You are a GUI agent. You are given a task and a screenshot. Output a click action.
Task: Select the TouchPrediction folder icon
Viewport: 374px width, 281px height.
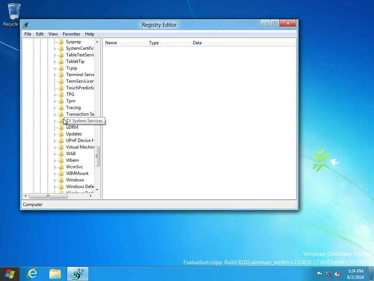[61, 88]
